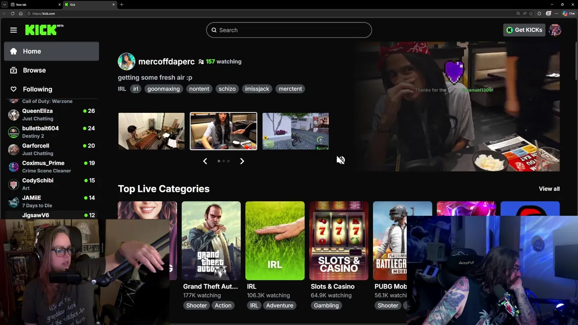Open Copilot Chat in the browser toolbar
Screen dimensions: 578x325
(x=569, y=14)
